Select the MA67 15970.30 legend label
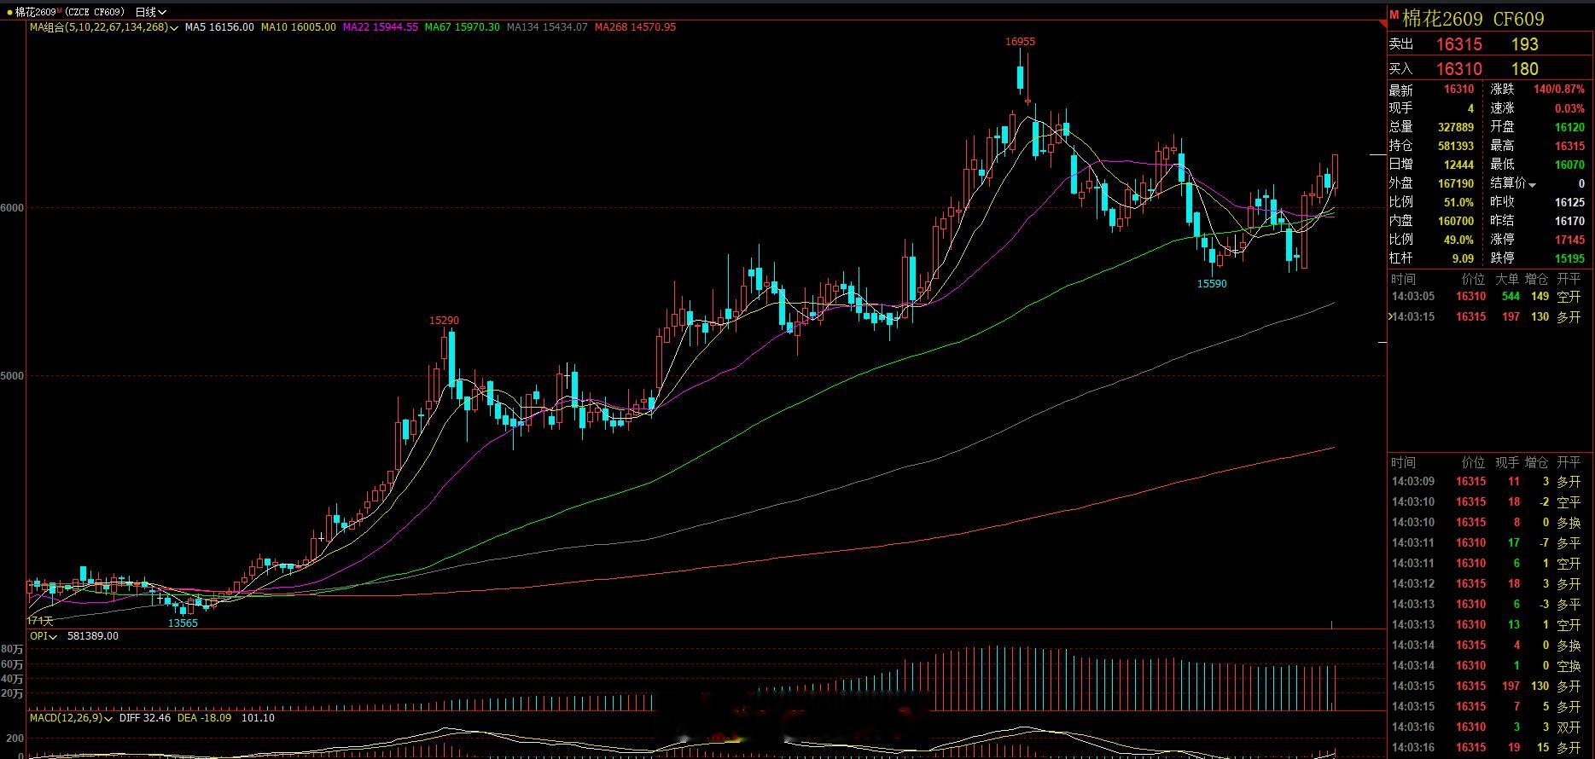This screenshot has width=1595, height=759. (463, 27)
